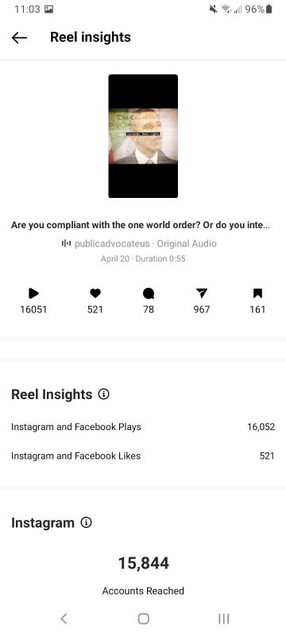Tap Android home button in navigation bar
This screenshot has height=636, width=286.
[x=144, y=619]
